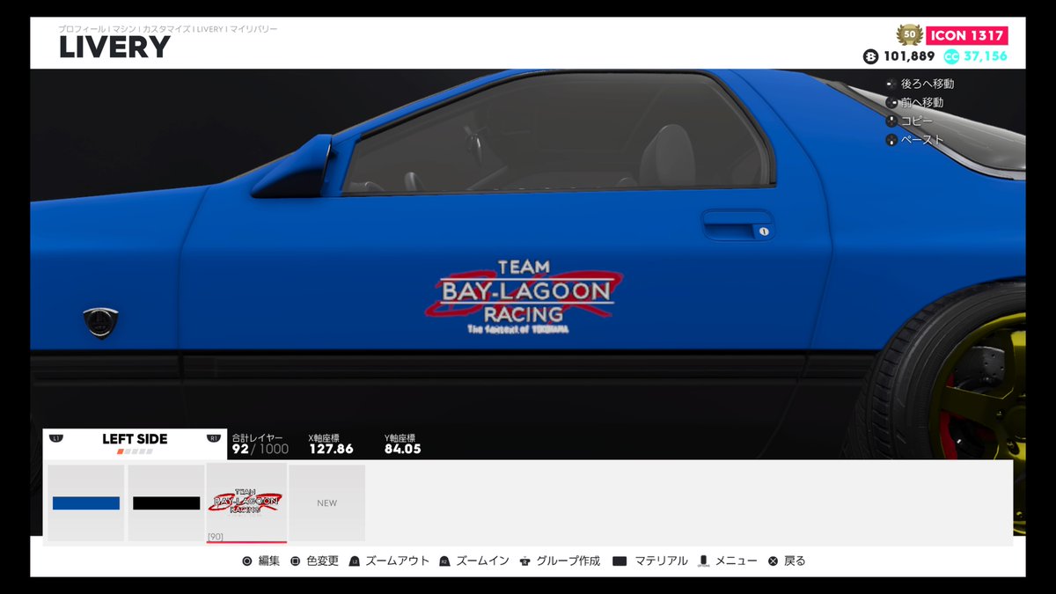Click the コピー copy icon
1056x594 pixels.
891,121
